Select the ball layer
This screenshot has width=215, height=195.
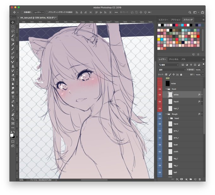pos(182,172)
